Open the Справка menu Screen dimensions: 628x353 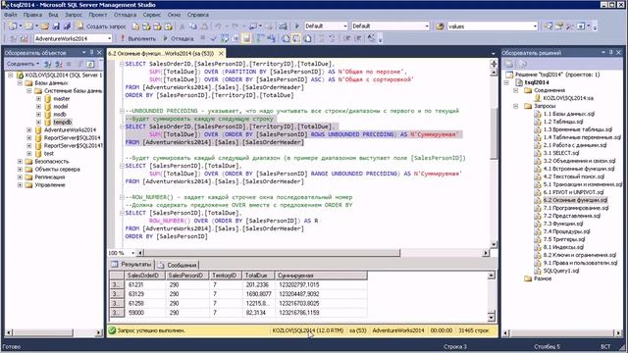[198, 15]
